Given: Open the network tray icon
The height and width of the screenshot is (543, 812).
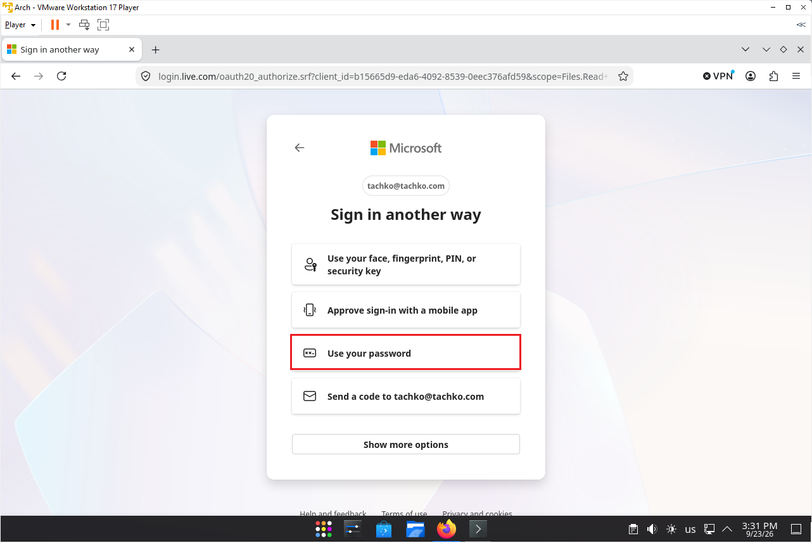Looking at the screenshot, I should (710, 529).
